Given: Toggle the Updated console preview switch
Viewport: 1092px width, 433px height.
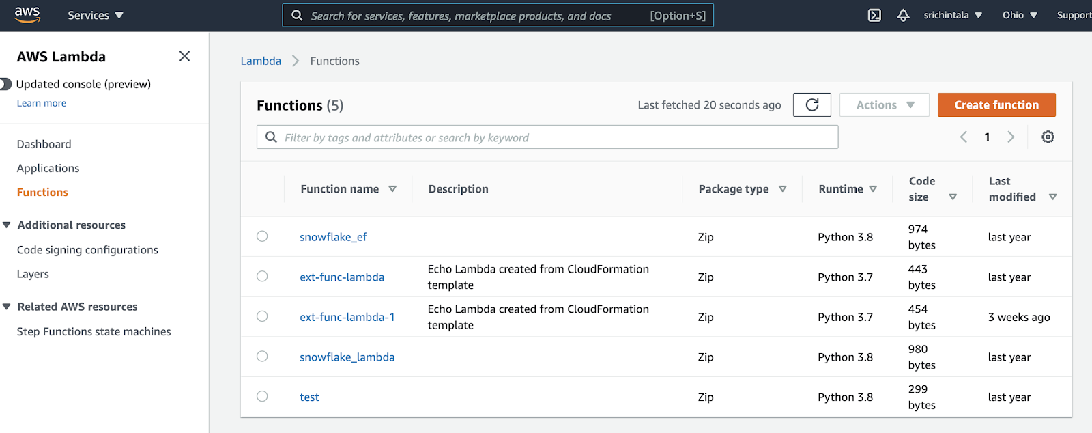Looking at the screenshot, I should [5, 84].
